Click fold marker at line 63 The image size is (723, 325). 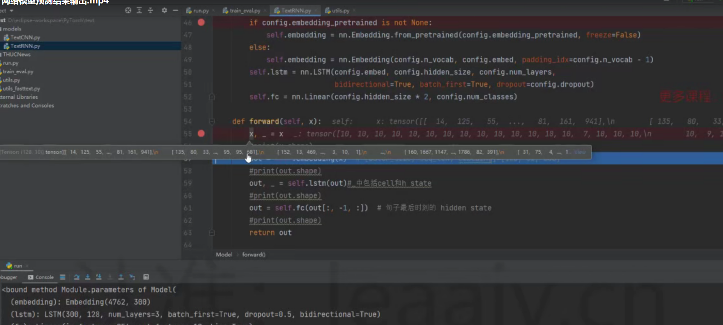click(212, 233)
